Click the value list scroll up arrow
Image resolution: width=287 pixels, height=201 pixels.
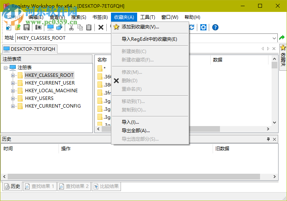pos(274,59)
